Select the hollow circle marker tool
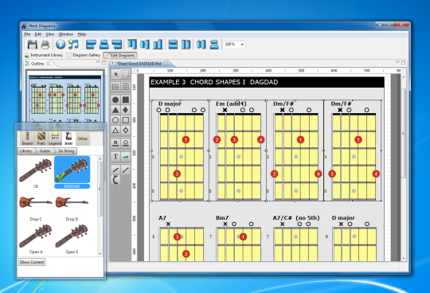This screenshot has width=430, height=293. pos(115,120)
